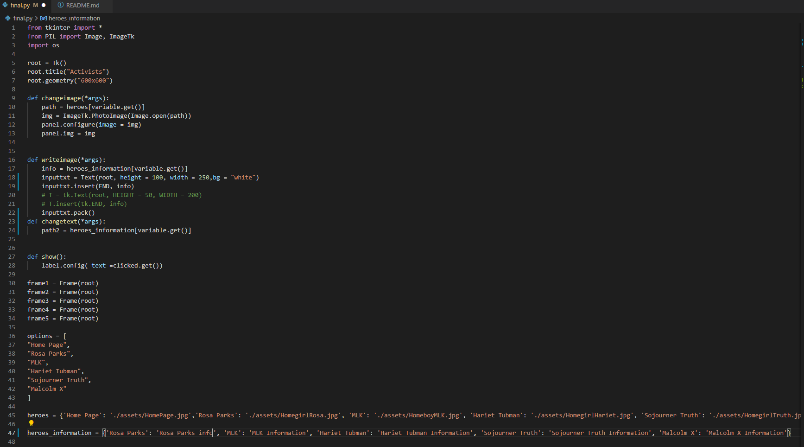Switch to the README.md tab

pos(82,5)
